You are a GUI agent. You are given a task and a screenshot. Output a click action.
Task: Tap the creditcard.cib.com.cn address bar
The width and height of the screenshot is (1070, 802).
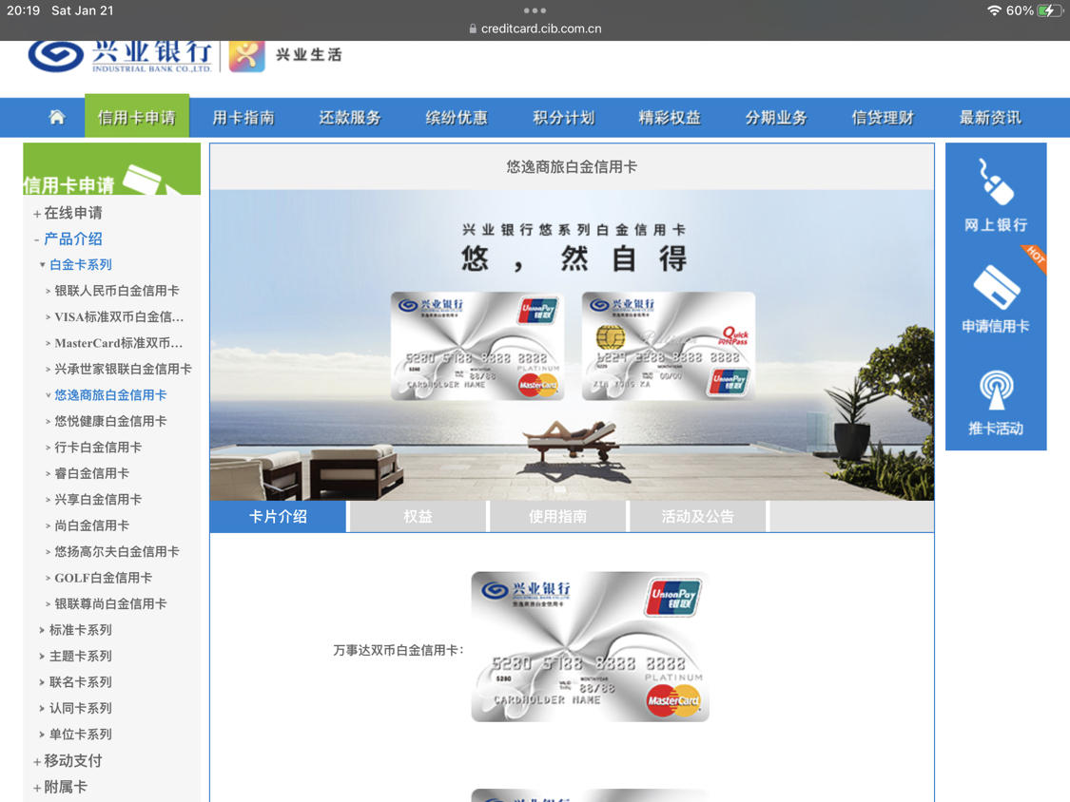point(535,29)
